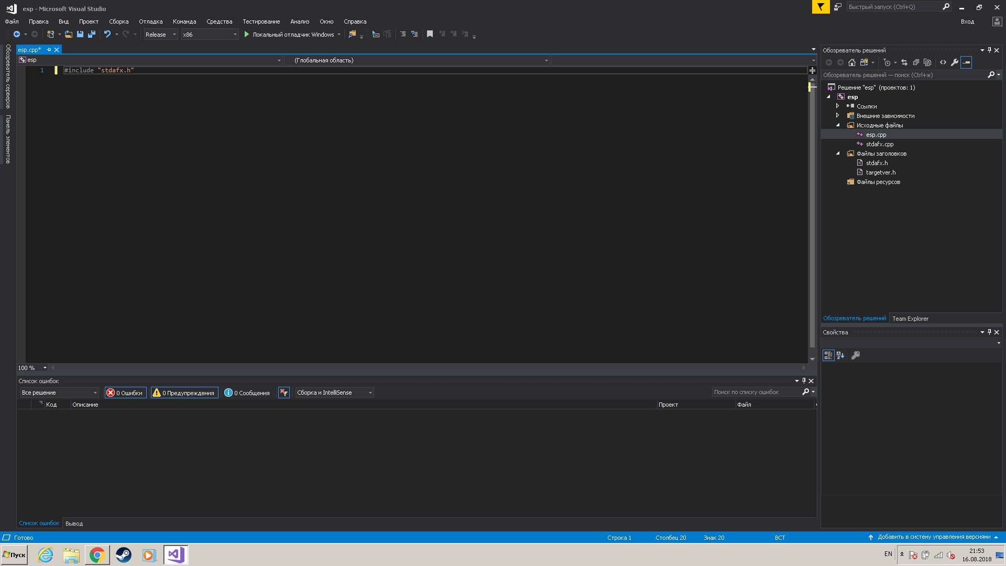Click the New Project toolbar icon
The image size is (1006, 566).
(50, 35)
